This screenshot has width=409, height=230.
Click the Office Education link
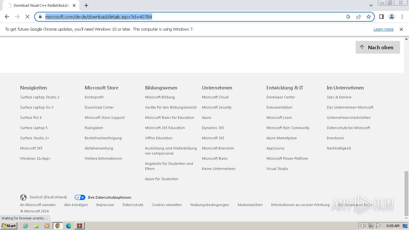pos(158,138)
